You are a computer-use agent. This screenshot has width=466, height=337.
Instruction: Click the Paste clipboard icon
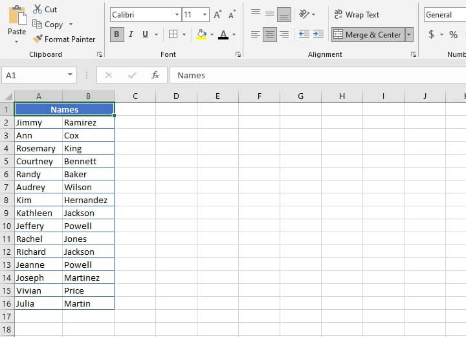click(x=17, y=15)
